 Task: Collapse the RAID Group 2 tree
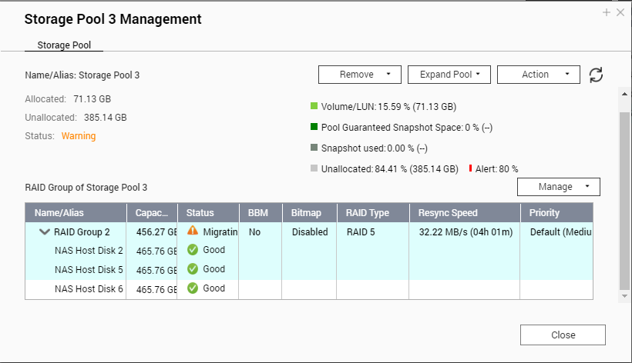point(45,232)
